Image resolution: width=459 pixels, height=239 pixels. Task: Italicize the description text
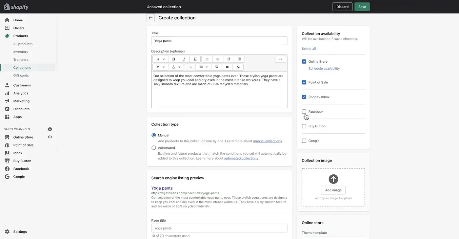pos(184,59)
